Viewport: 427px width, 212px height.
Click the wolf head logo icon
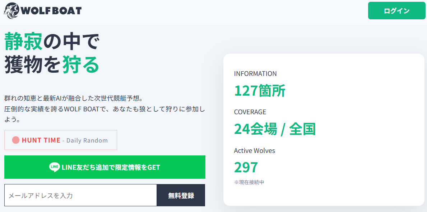[11, 10]
